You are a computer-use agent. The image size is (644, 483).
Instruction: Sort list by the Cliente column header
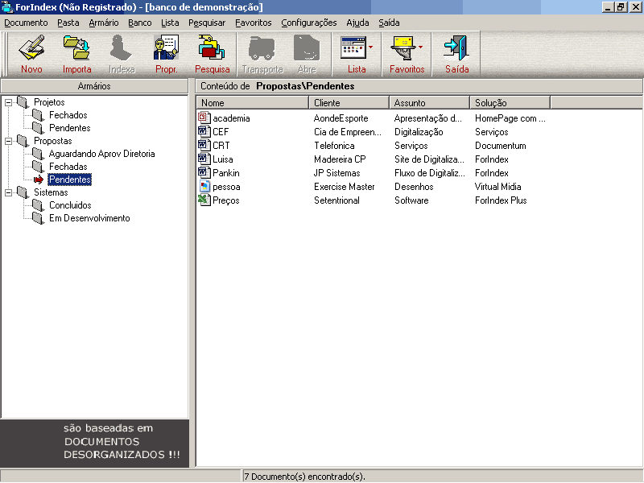pyautogui.click(x=349, y=103)
